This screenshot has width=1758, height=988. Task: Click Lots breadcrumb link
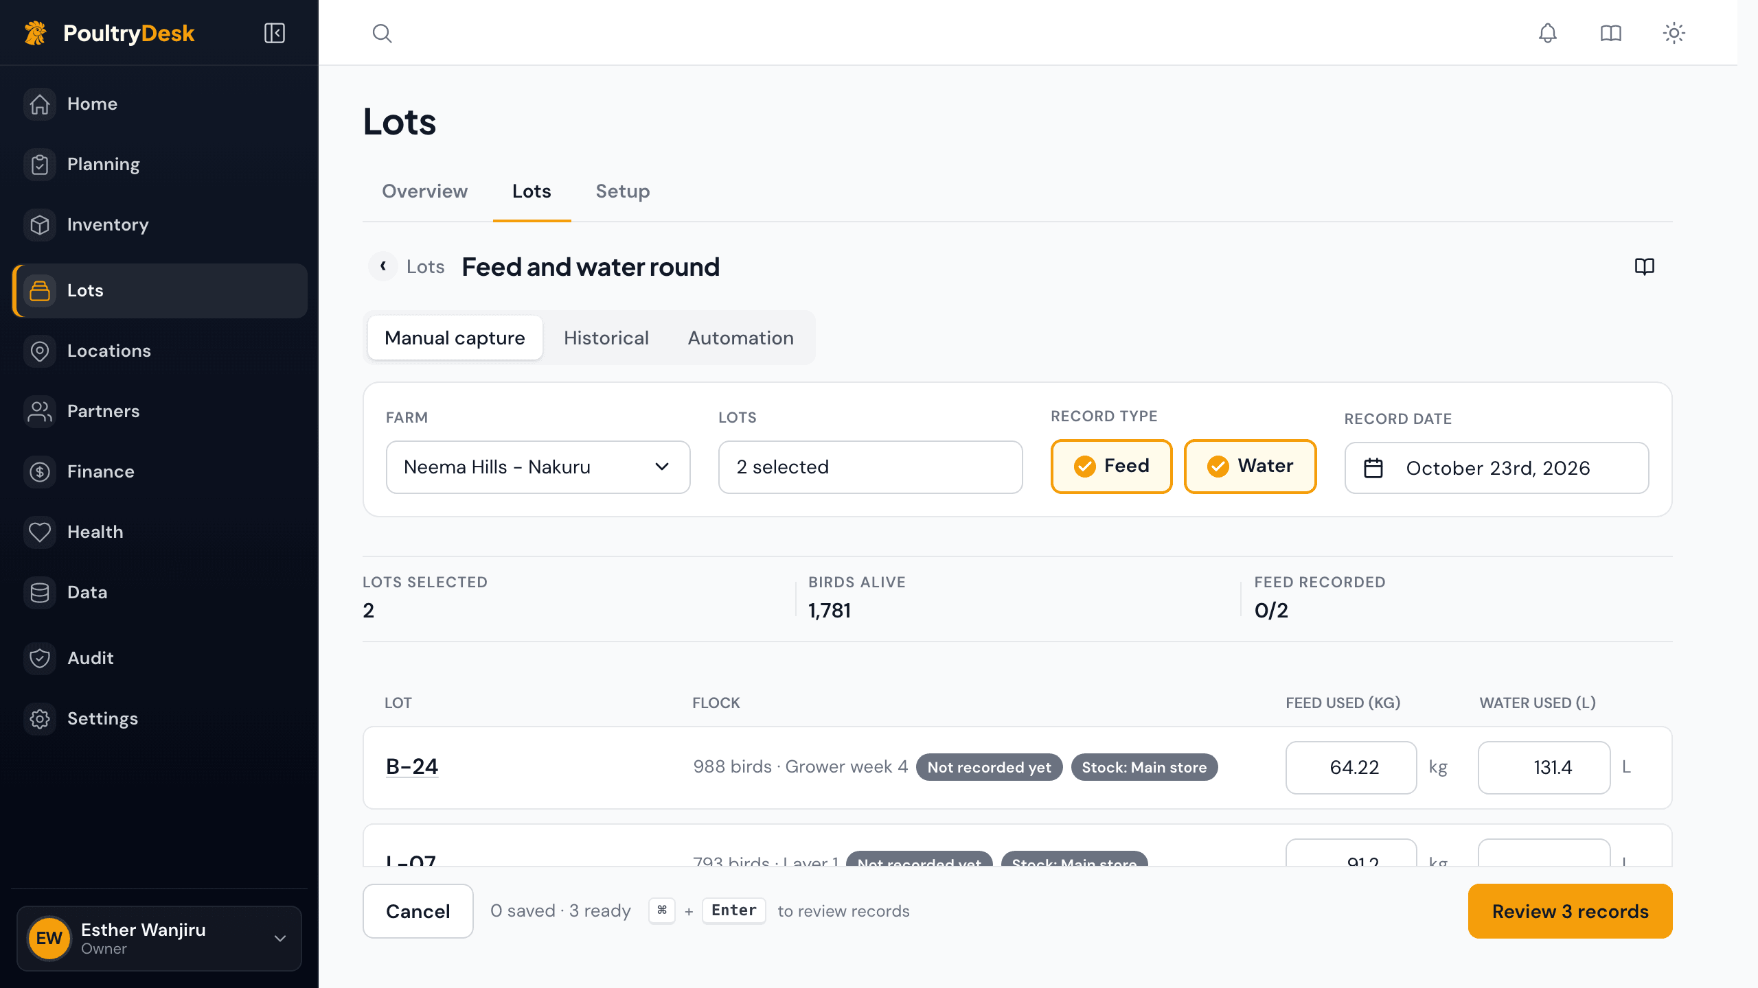pyautogui.click(x=425, y=267)
